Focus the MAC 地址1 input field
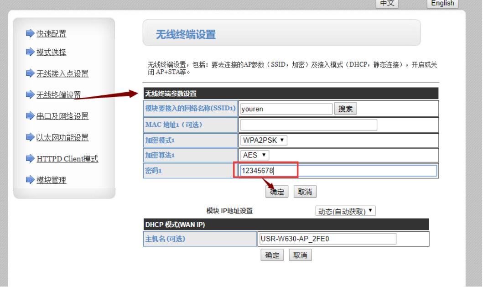 pyautogui.click(x=309, y=125)
